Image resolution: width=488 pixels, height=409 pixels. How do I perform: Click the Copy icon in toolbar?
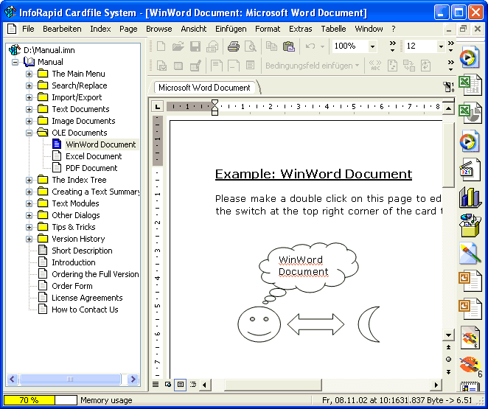point(271,46)
